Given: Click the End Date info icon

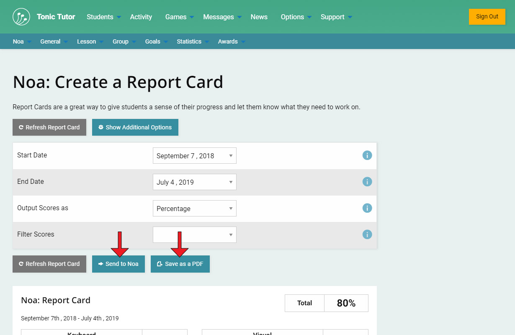Looking at the screenshot, I should (367, 182).
